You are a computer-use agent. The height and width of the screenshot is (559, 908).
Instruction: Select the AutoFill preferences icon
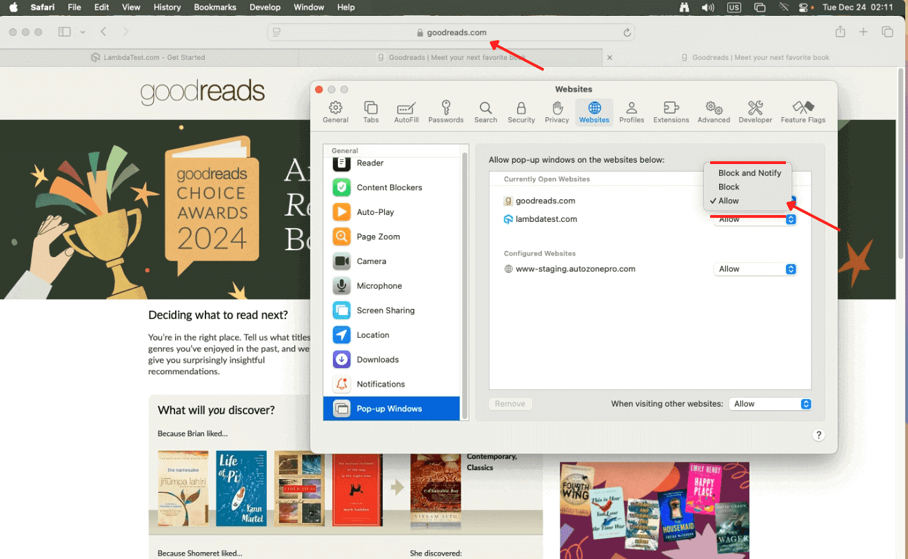[405, 112]
